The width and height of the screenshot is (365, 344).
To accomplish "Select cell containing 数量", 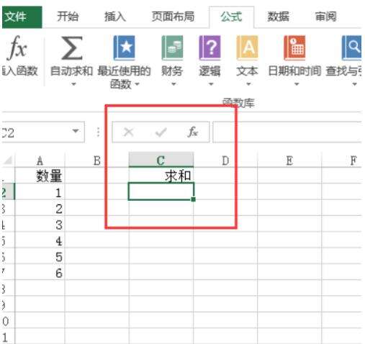I will point(40,176).
